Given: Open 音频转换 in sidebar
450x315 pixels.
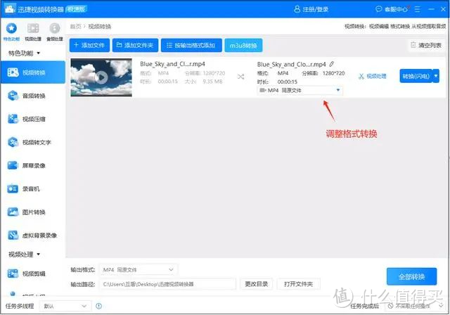Looking at the screenshot, I should tap(33, 96).
